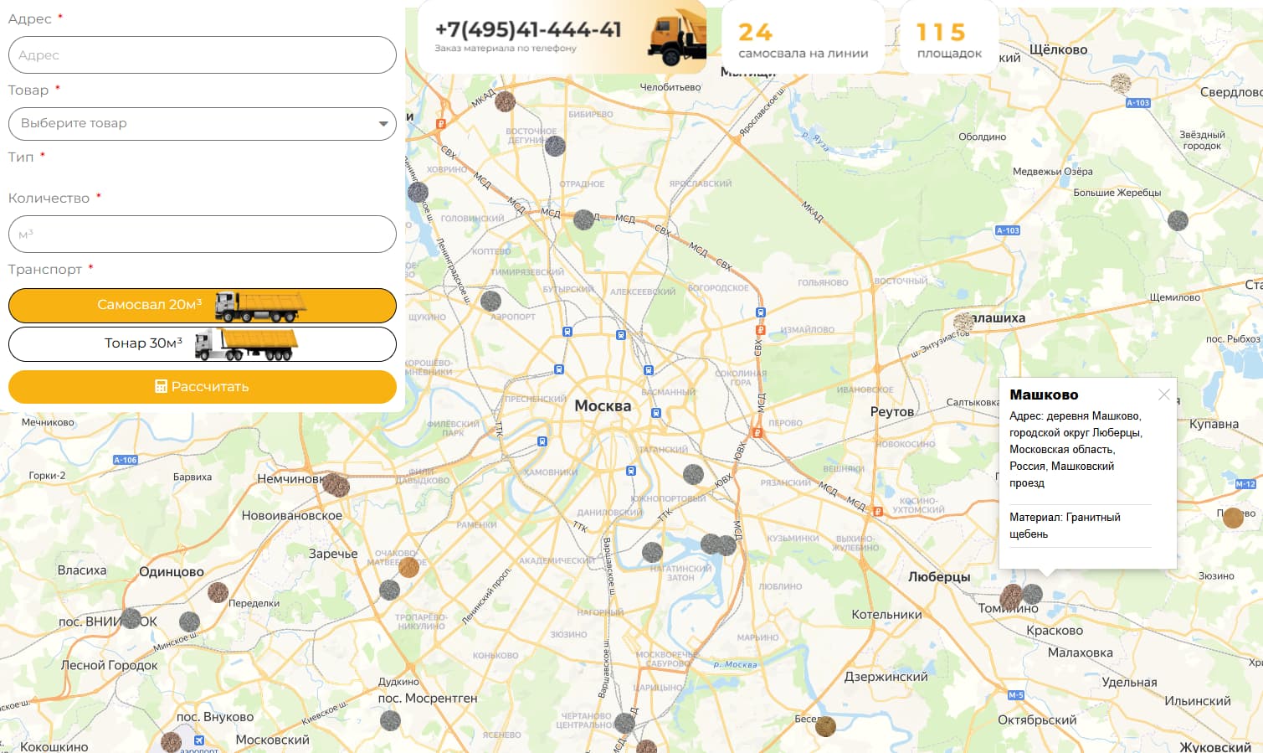Viewport: 1263px width, 753px height.
Task: Focus the Адрес input field
Action: pyautogui.click(x=202, y=55)
